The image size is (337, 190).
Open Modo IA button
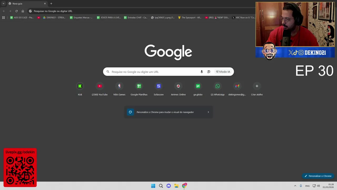(x=223, y=72)
